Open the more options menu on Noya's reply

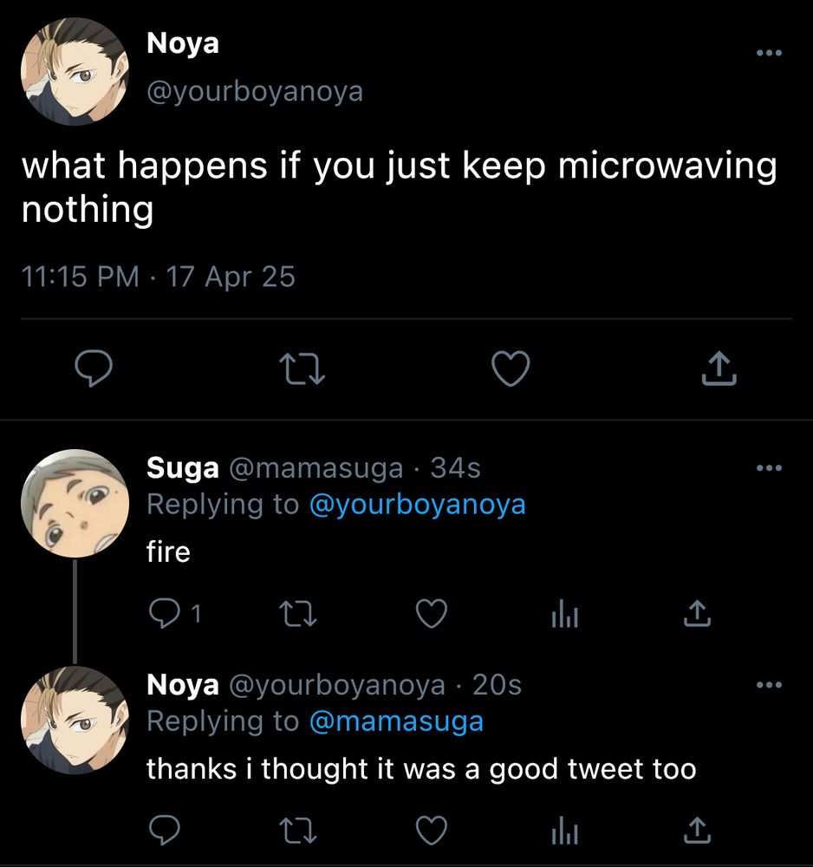coord(768,683)
